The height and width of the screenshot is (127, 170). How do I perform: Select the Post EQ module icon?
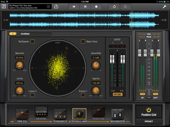click(x=98, y=111)
